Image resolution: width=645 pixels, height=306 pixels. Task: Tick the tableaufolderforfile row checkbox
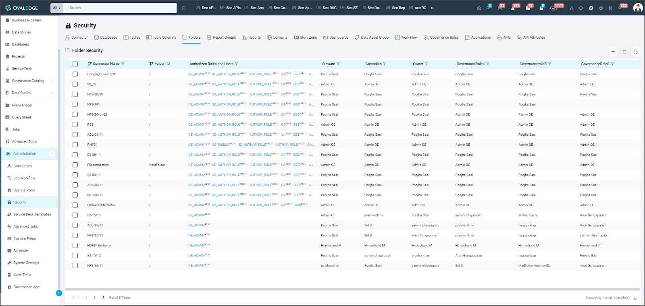tap(75, 205)
